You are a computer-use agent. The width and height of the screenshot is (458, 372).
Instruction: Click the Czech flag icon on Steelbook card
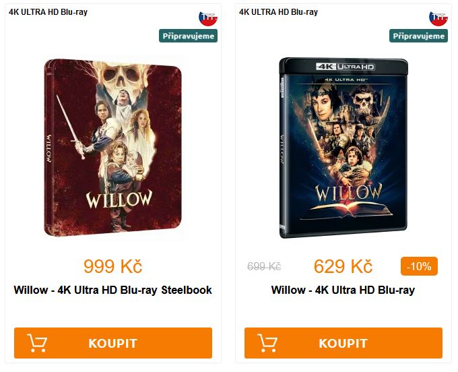point(208,19)
